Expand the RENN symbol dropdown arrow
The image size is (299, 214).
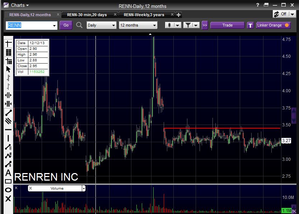click(x=54, y=25)
